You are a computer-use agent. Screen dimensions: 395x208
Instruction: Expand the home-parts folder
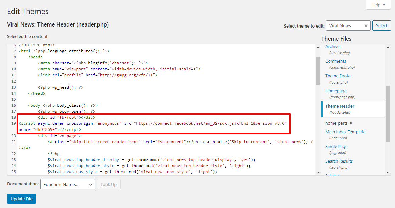[x=339, y=123]
